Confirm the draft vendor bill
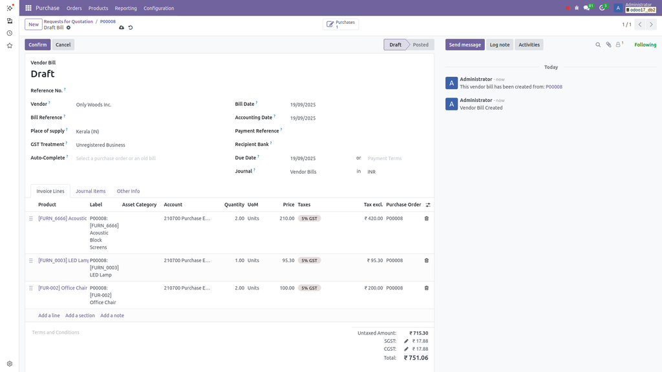 (37, 44)
